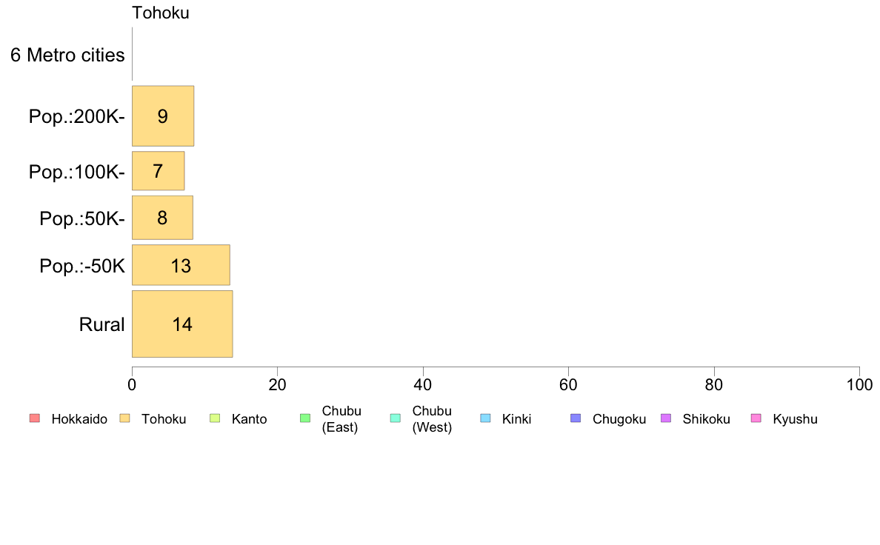Click the Chubu (East) green swatch

click(x=305, y=418)
